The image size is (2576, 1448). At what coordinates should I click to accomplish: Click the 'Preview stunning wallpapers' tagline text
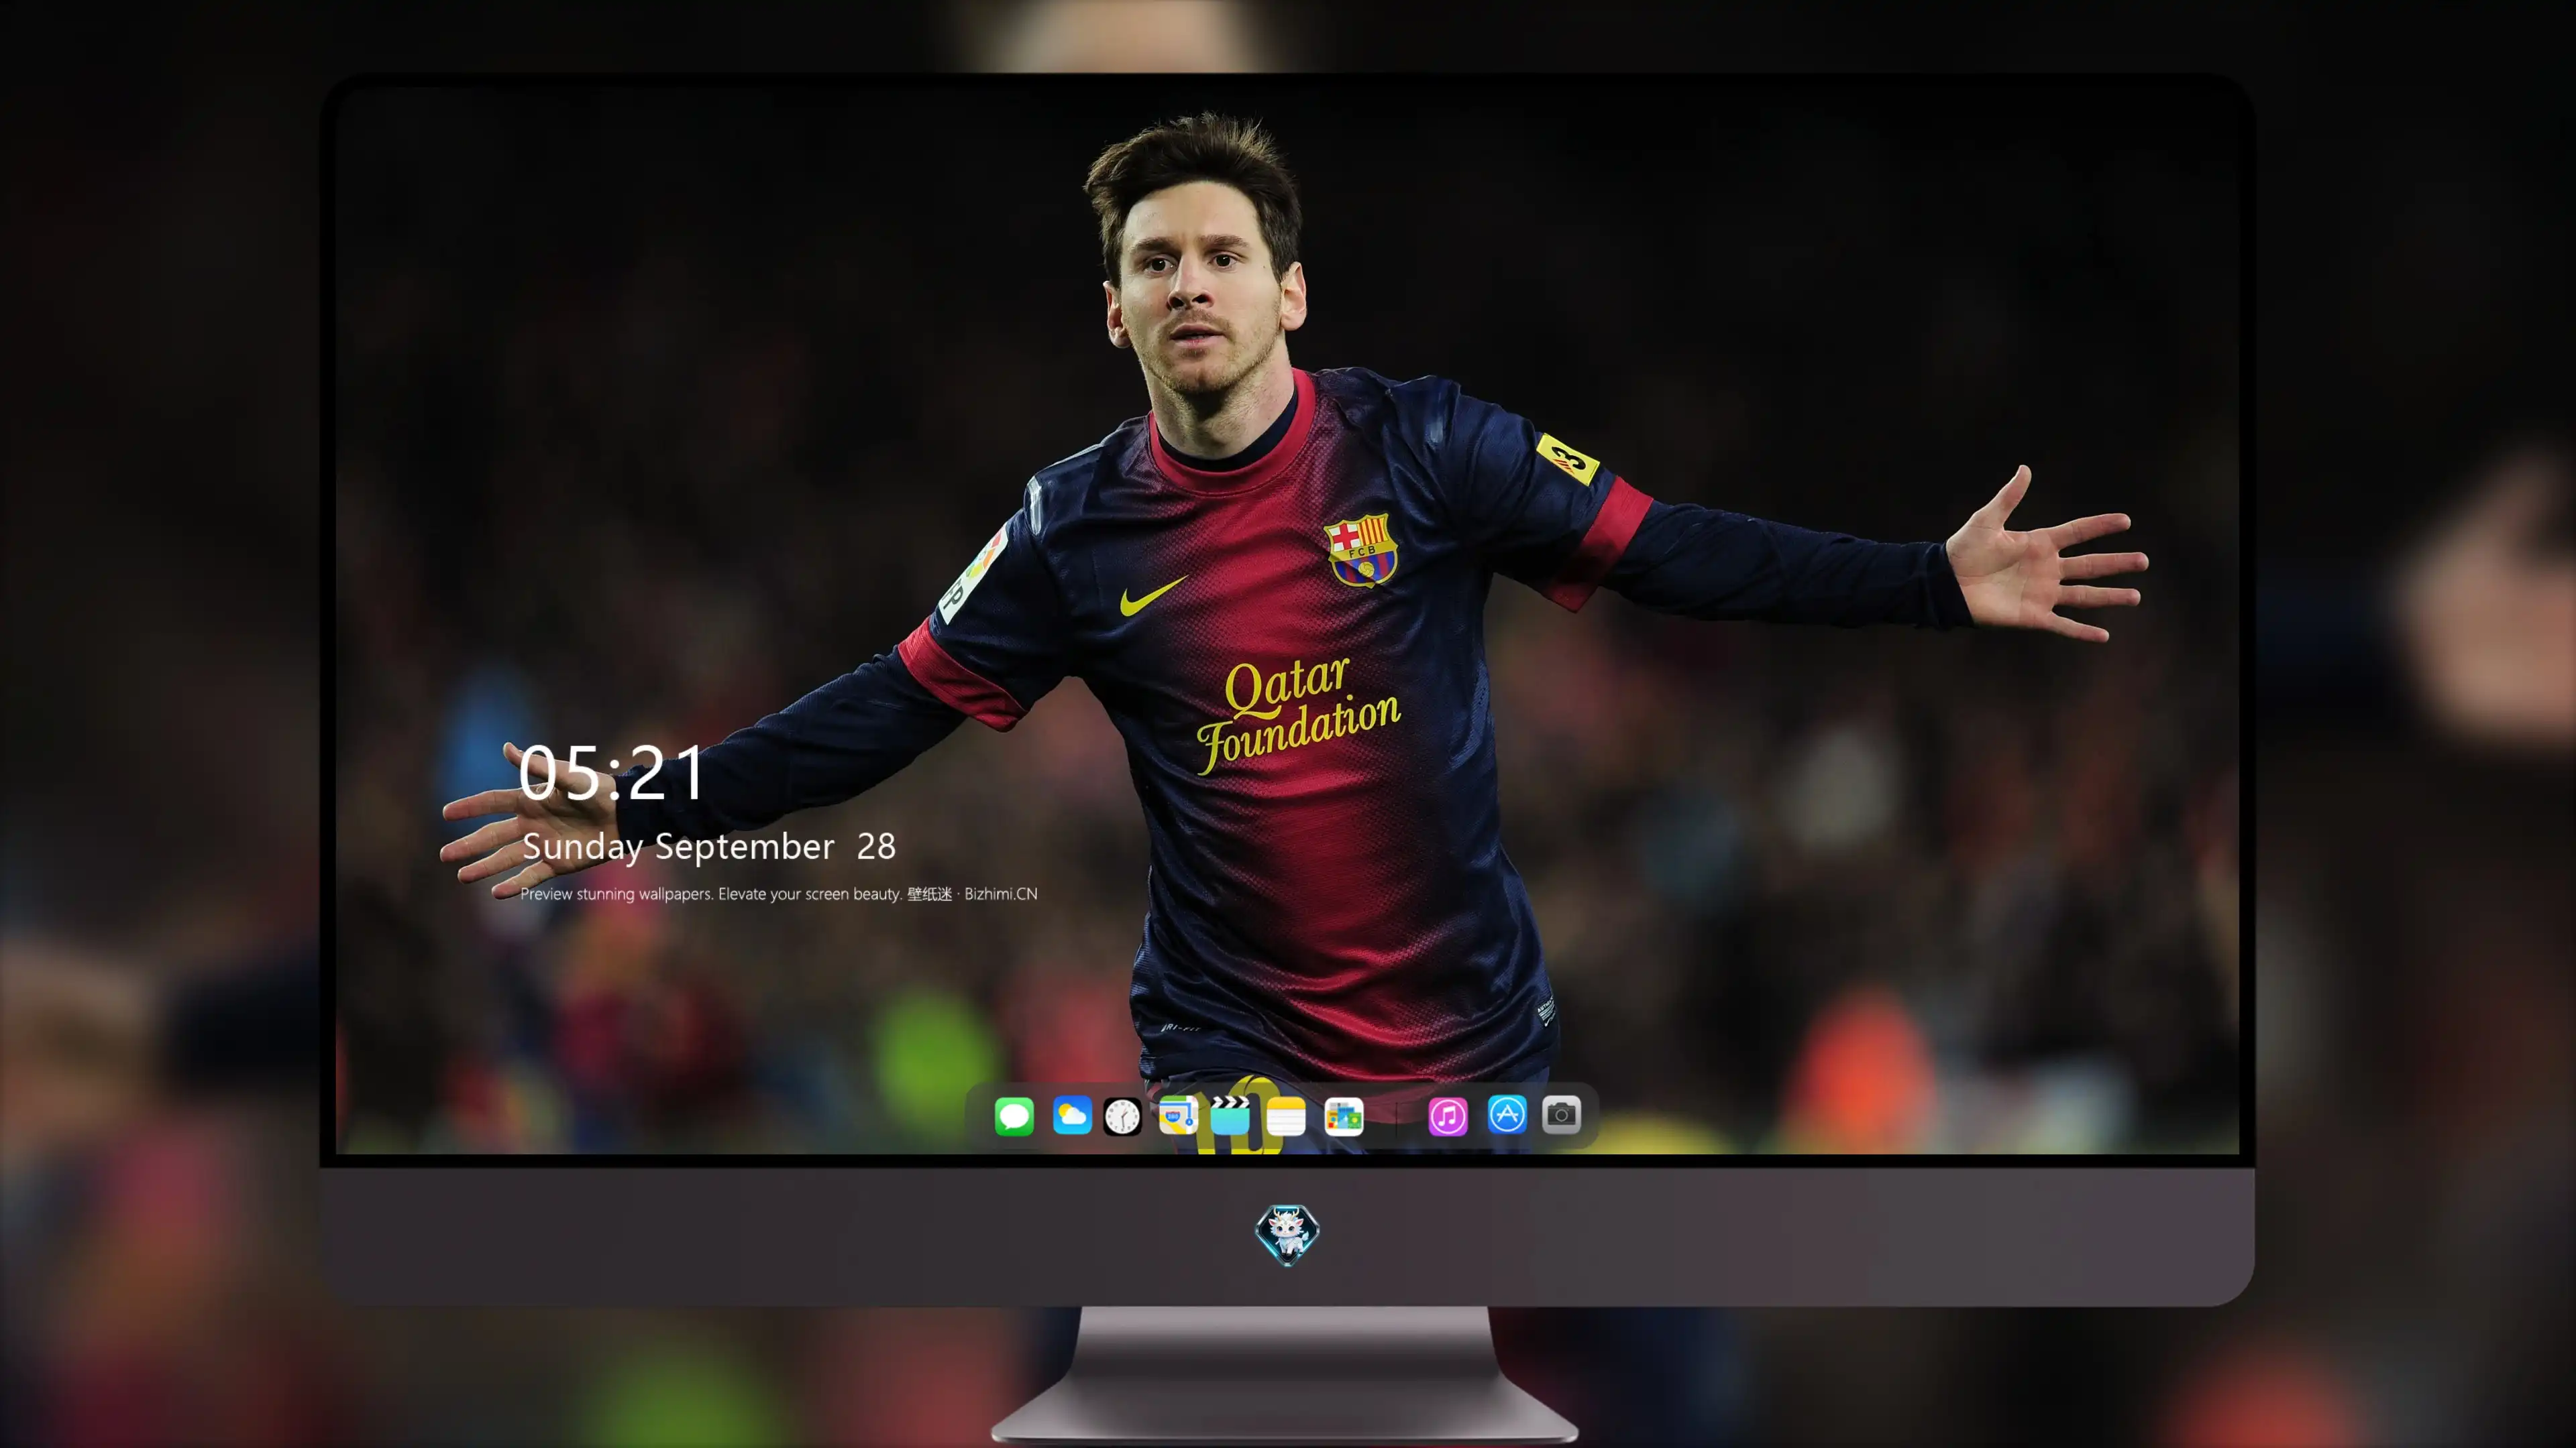[x=778, y=894]
